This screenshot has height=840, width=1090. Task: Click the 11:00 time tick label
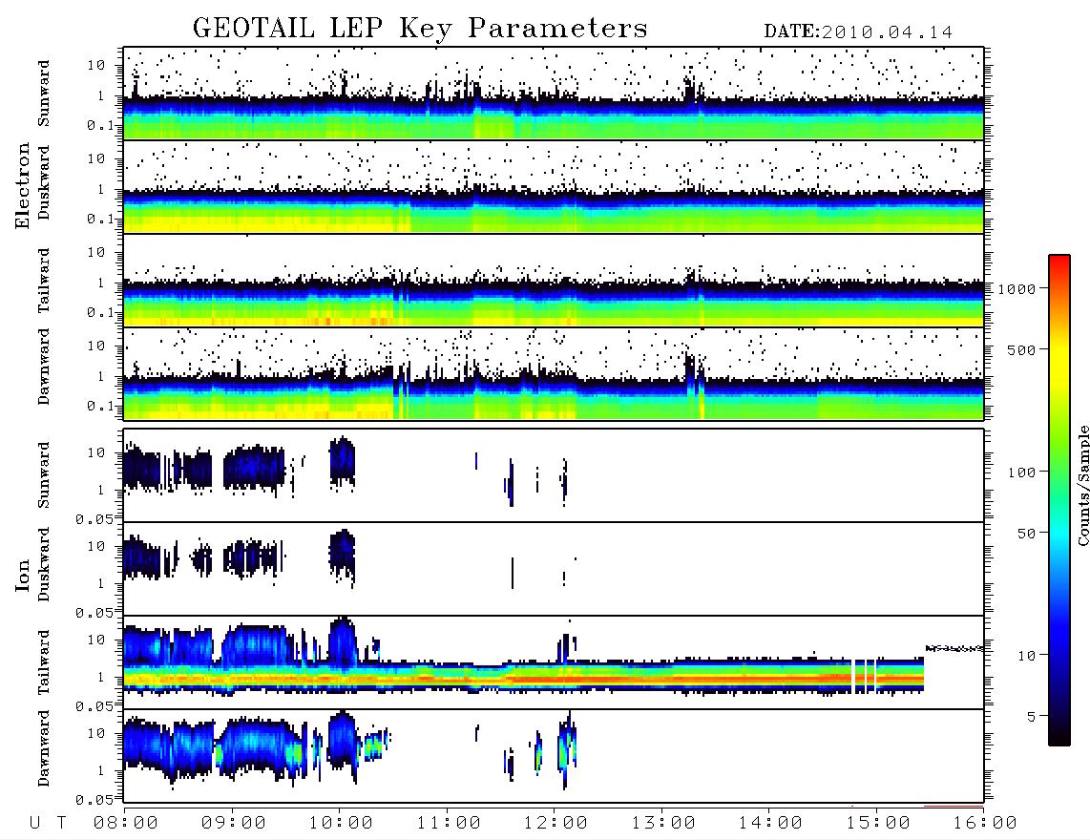click(x=449, y=823)
